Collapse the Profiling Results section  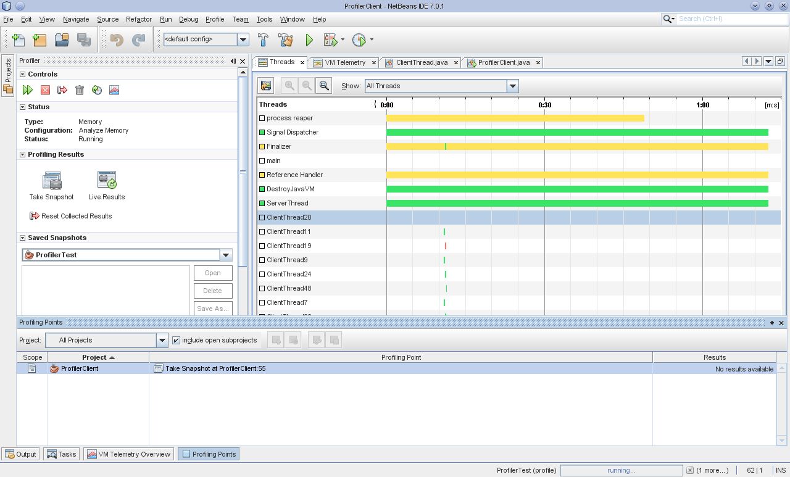(x=23, y=154)
